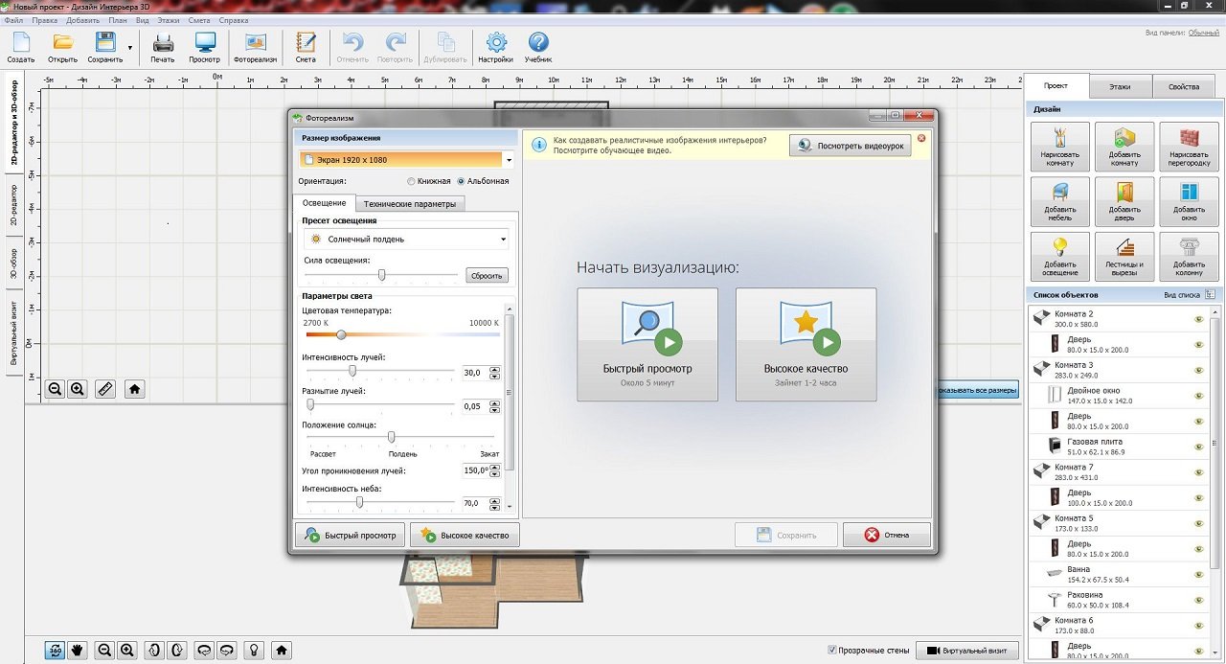The height and width of the screenshot is (664, 1226).
Task: Switch to Технические параметры tab
Action: pos(410,204)
